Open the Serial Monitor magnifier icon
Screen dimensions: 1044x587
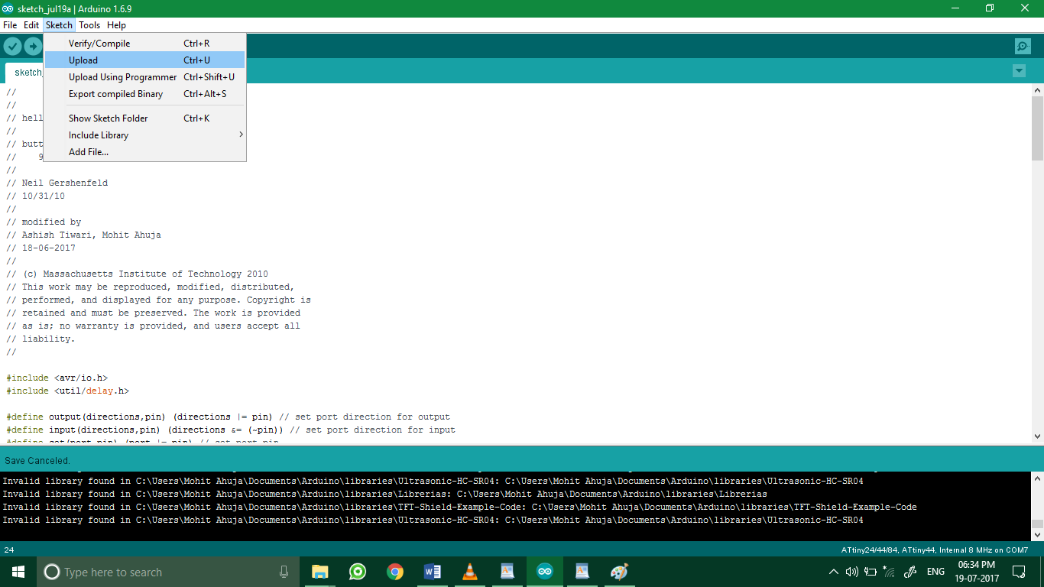[x=1023, y=47]
